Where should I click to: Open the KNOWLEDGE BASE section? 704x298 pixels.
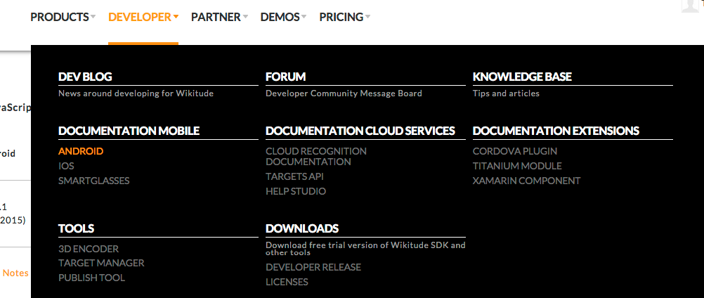(x=522, y=77)
